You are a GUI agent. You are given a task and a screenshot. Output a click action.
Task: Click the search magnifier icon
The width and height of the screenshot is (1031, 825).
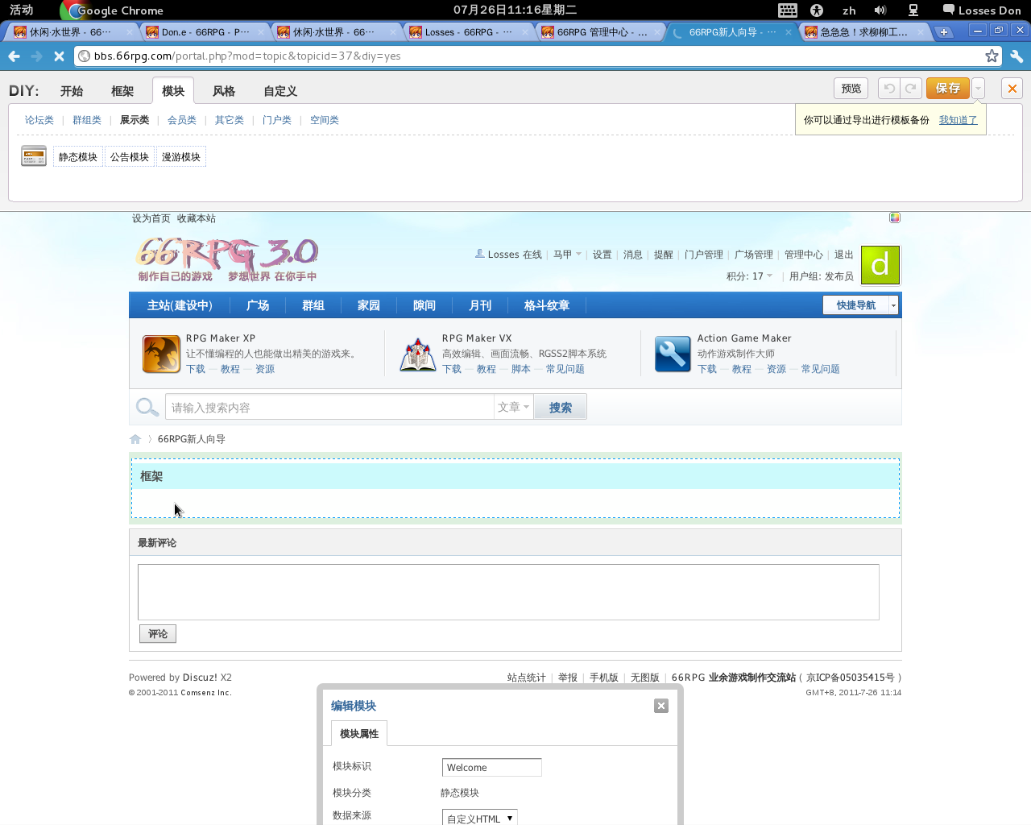click(x=147, y=407)
